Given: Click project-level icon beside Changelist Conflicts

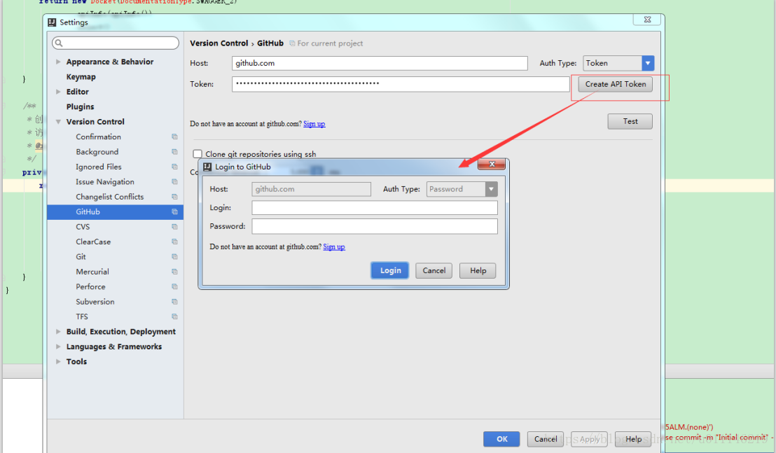Looking at the screenshot, I should click(174, 197).
